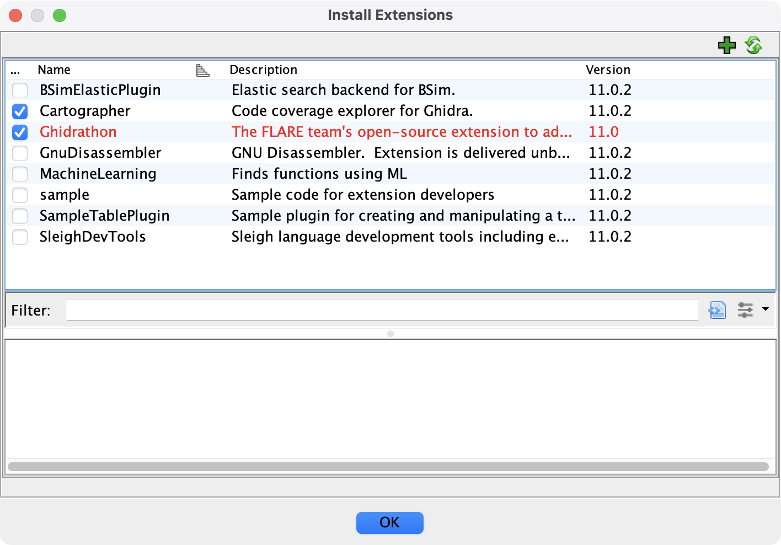Enable the GnuDisassembler checkbox
This screenshot has height=545, width=781.
pos(20,153)
